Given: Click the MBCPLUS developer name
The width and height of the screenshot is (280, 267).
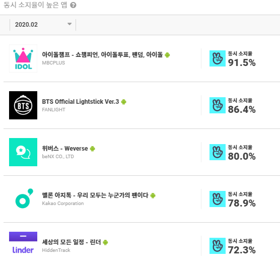Looking at the screenshot, I should 53,63.
